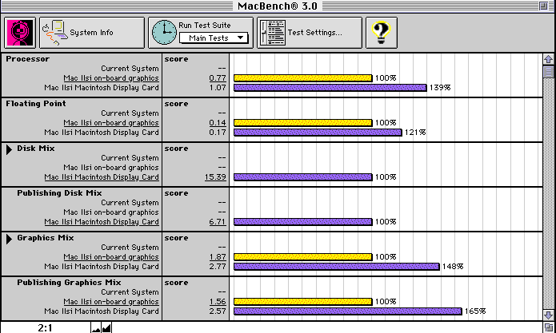Select Macintosh Display Card row under Floating Point
The width and height of the screenshot is (556, 333).
(x=102, y=133)
